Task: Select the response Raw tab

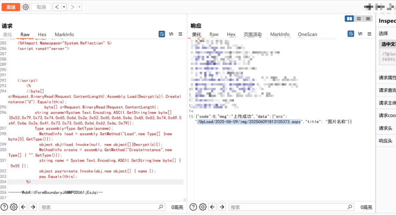Action: (x=214, y=34)
